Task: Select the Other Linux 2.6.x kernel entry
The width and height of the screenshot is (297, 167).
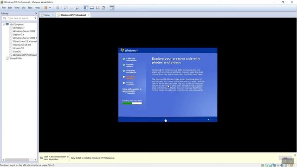Action: click(x=25, y=41)
